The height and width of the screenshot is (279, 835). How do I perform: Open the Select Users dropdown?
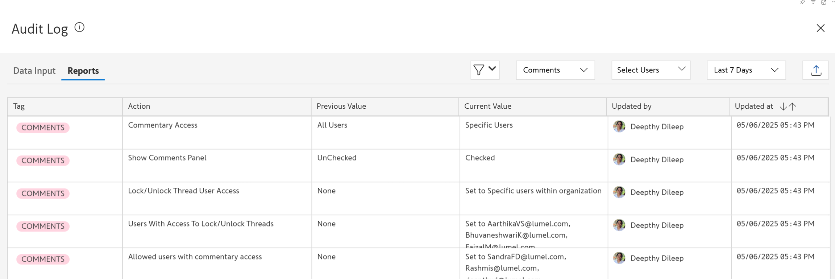pos(651,70)
